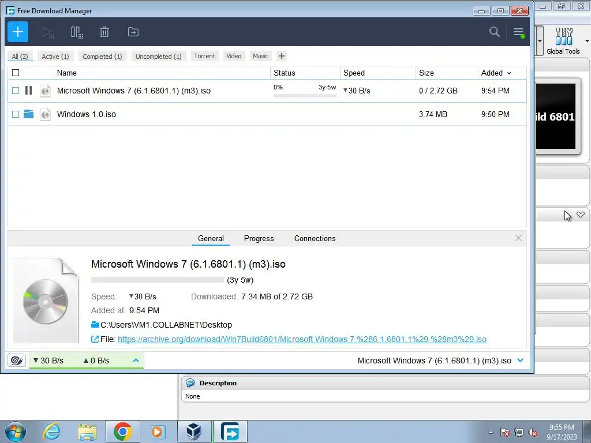
Task: Switch to VirtualBox taskbar button
Action: tap(194, 431)
